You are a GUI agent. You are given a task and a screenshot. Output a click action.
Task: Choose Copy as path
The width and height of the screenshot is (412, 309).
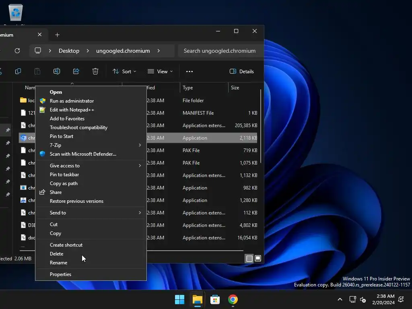(x=91, y=183)
